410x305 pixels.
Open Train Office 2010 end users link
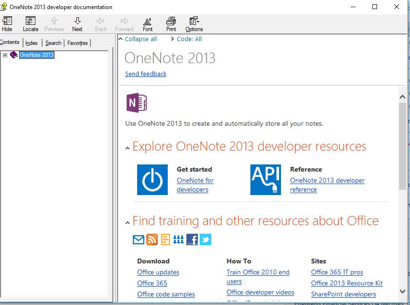[258, 277]
